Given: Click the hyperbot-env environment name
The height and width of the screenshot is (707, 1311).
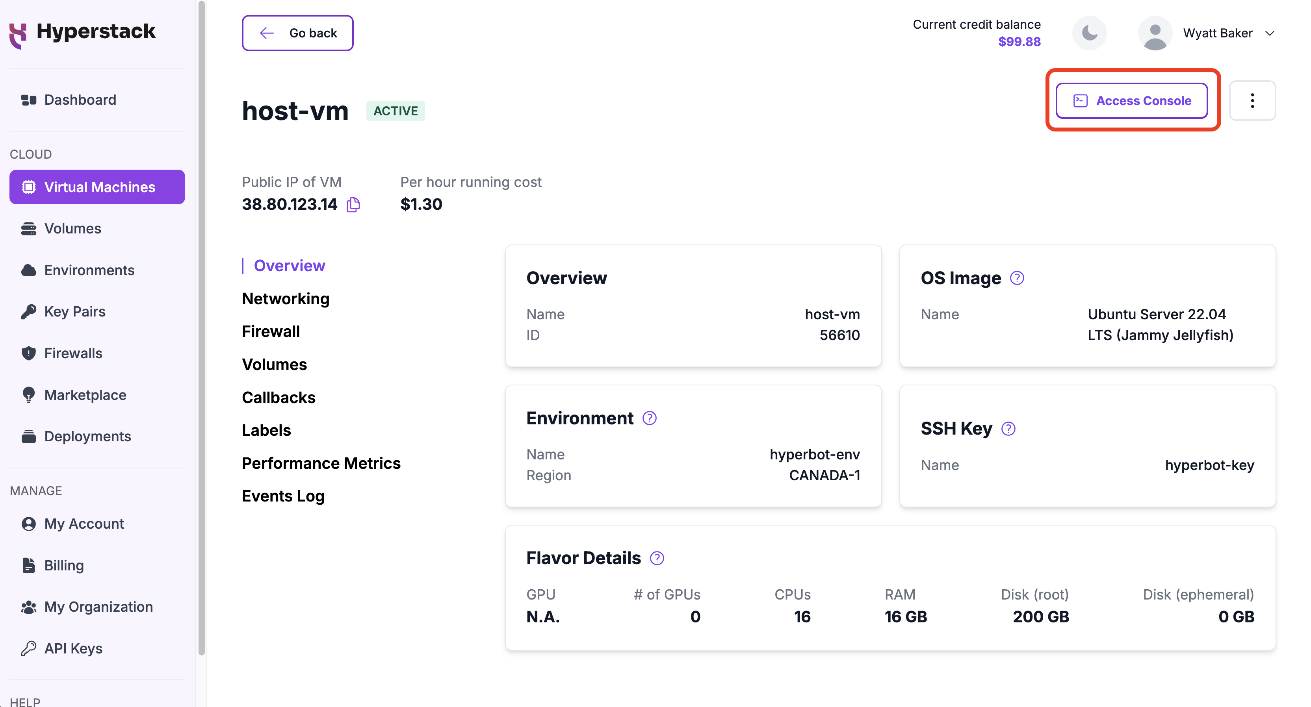Looking at the screenshot, I should pyautogui.click(x=815, y=455).
